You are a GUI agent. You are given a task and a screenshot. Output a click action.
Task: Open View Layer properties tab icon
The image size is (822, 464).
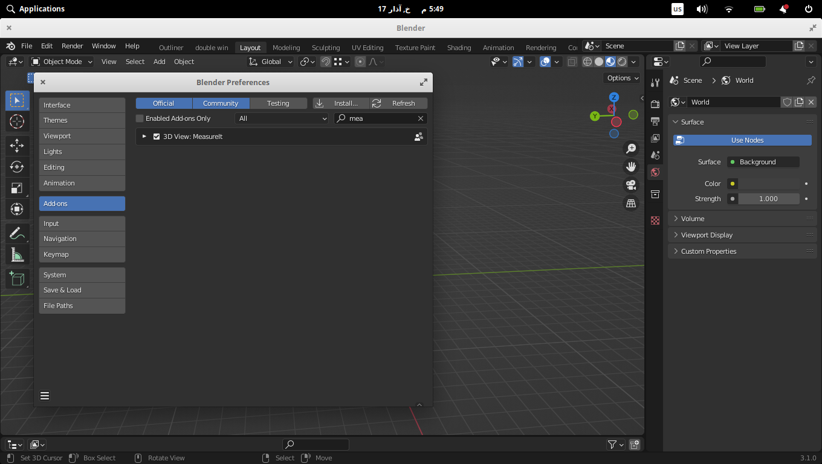pyautogui.click(x=655, y=138)
